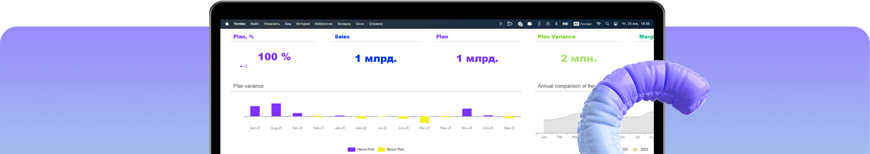Click the Jan label on annual chart

pyautogui.click(x=544, y=137)
